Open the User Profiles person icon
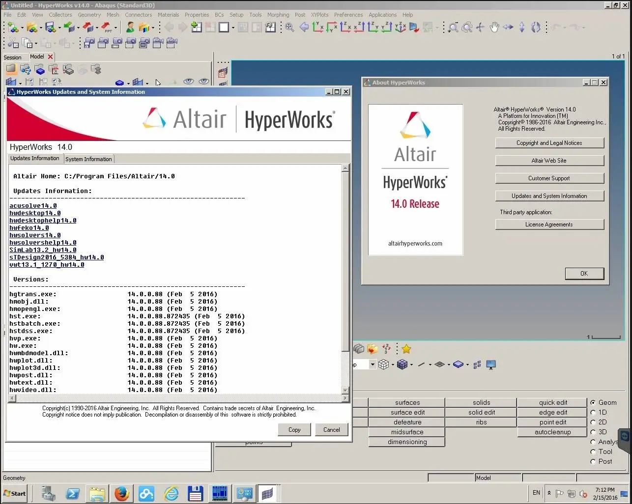 tap(130, 28)
